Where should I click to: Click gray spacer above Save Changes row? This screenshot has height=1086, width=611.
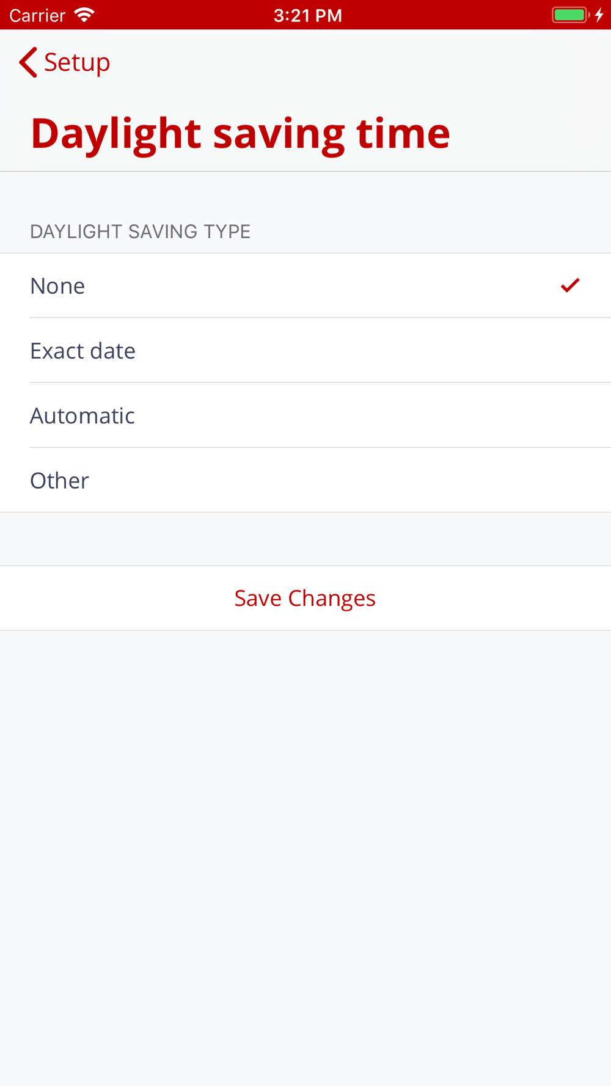[305, 539]
